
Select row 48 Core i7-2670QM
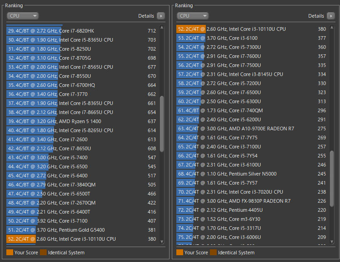[x=83, y=203]
